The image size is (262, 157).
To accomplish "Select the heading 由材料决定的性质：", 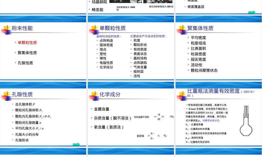I will tap(109, 36).
